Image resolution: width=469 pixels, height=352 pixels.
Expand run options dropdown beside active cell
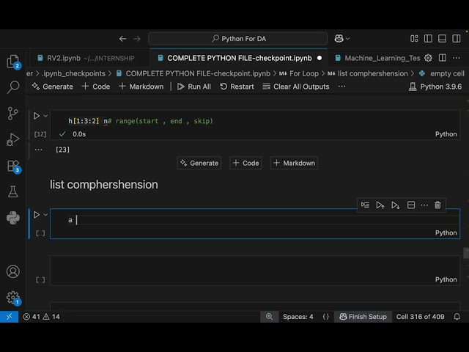pyautogui.click(x=45, y=215)
